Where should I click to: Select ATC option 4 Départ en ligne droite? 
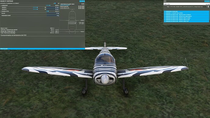(186, 16)
